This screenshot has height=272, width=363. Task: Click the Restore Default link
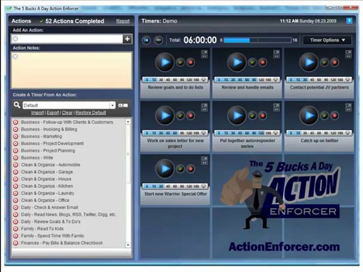click(91, 113)
